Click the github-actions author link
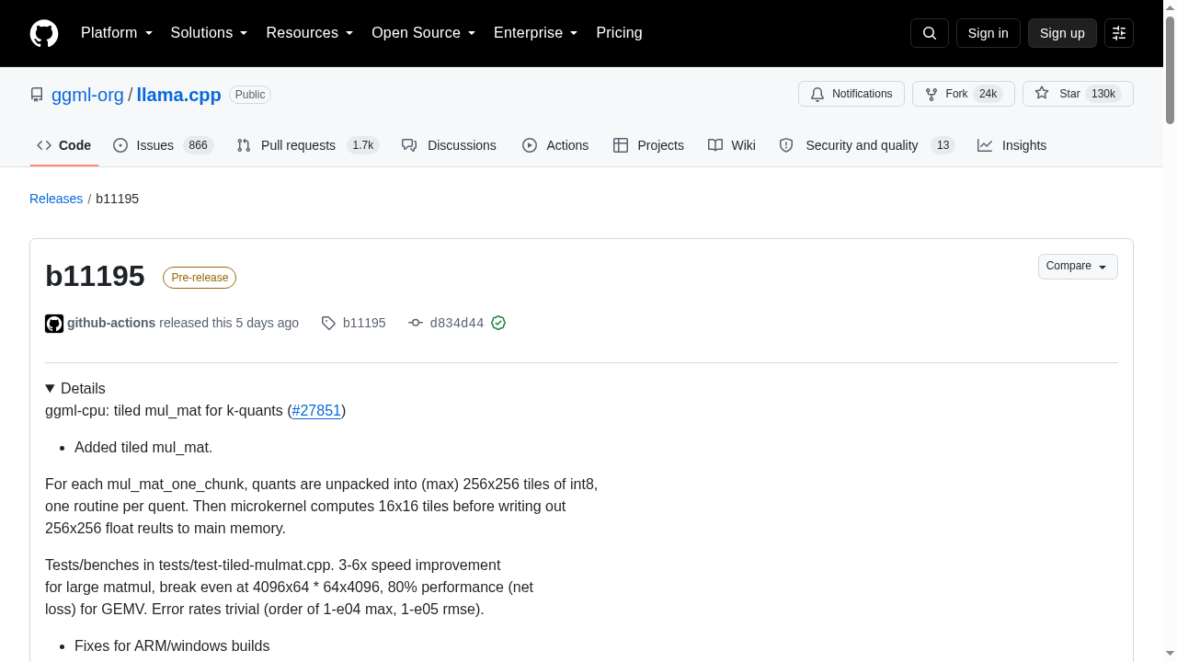 (x=111, y=323)
